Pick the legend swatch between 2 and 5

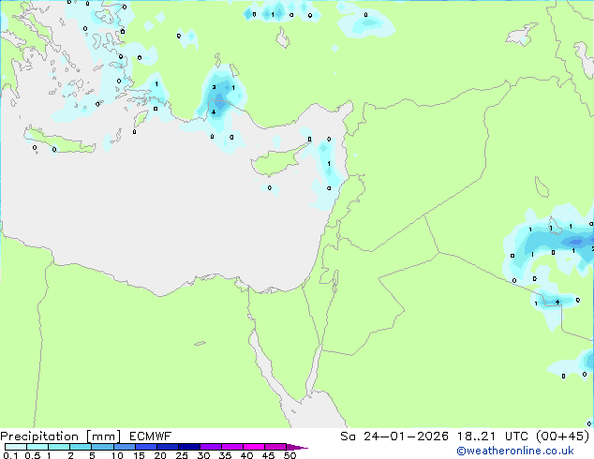coord(81,447)
